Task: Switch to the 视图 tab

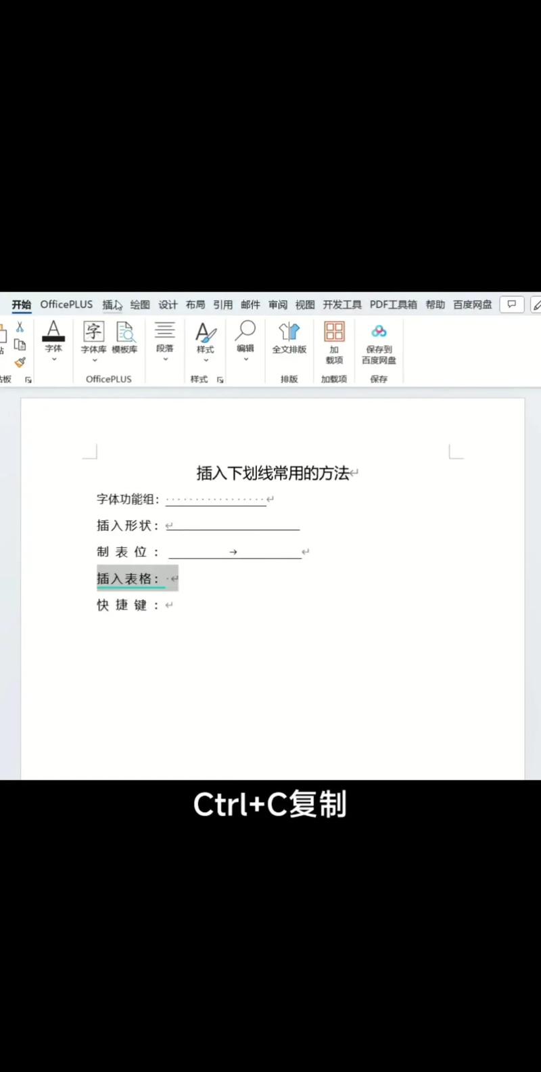Action: pos(305,305)
